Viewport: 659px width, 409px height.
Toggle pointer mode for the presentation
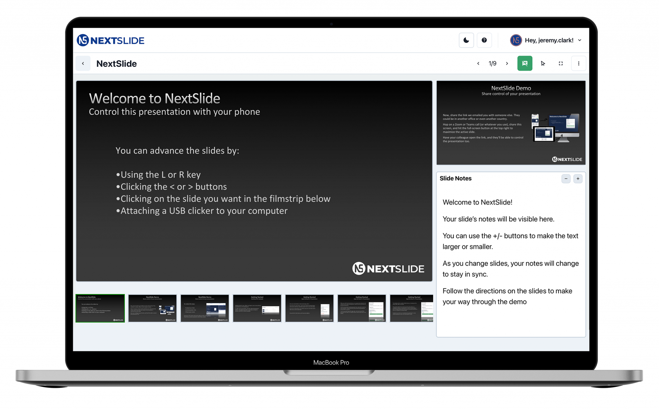[x=543, y=63]
